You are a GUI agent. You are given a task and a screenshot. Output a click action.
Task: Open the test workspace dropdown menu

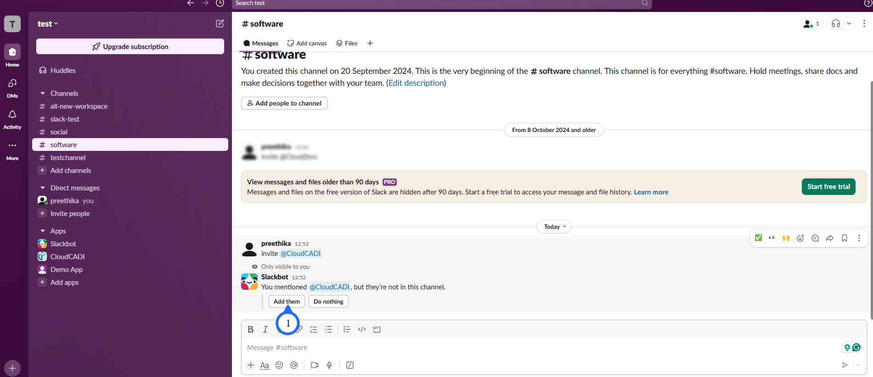tap(48, 24)
